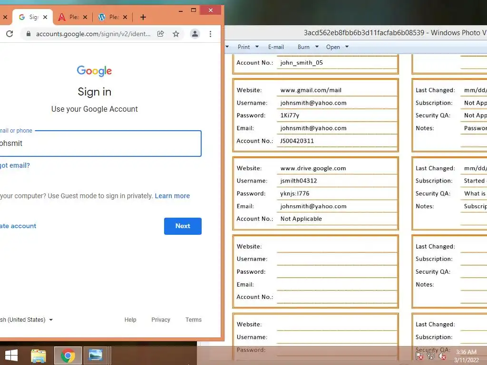Open the language dropdown (United States)

27,320
